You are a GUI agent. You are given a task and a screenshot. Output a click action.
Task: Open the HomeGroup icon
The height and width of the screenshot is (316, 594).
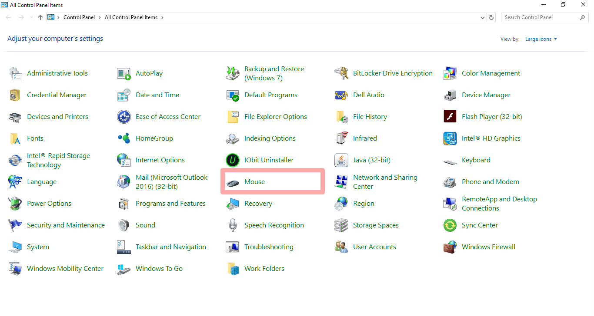[124, 138]
